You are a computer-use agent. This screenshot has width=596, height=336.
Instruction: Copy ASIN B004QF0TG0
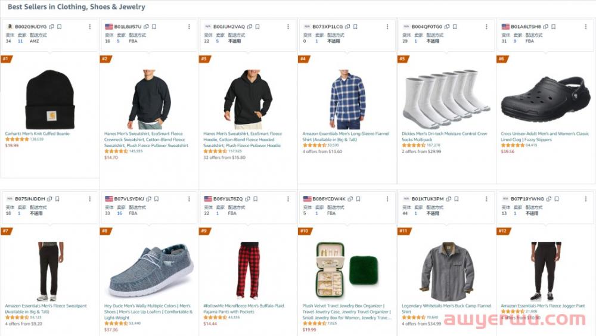click(447, 27)
